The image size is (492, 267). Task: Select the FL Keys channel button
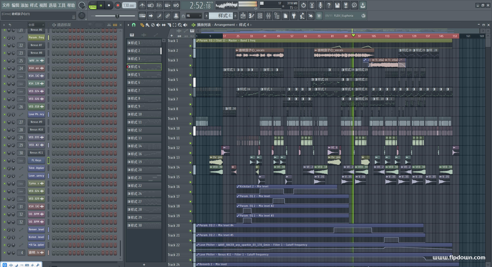click(x=36, y=161)
